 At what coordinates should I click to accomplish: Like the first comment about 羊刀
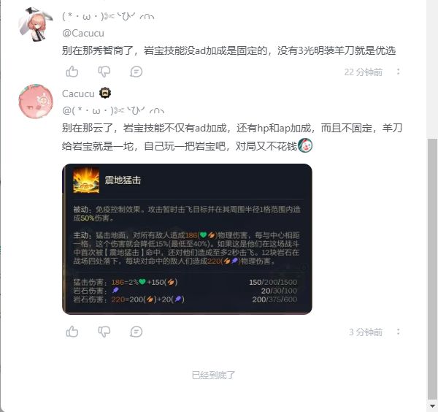point(72,72)
